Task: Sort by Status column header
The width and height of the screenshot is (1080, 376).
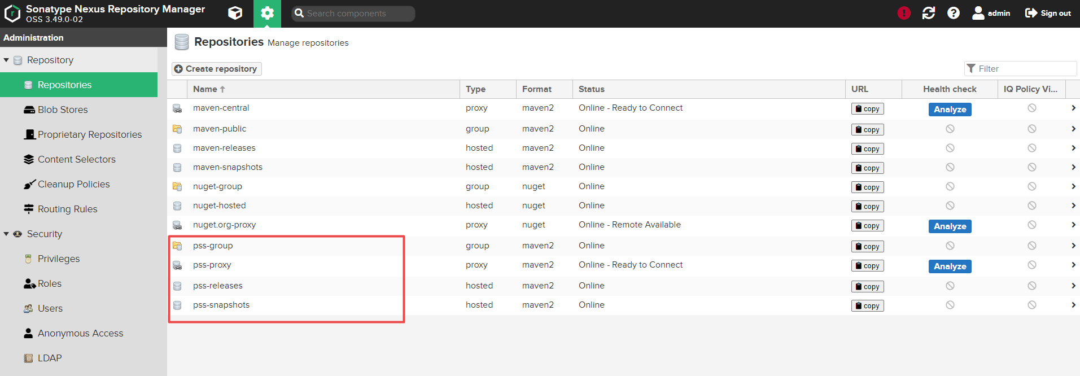Action: [x=709, y=89]
